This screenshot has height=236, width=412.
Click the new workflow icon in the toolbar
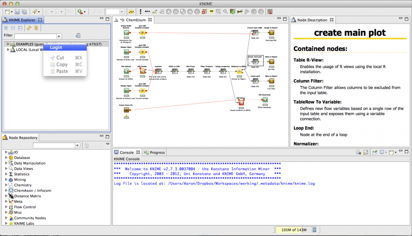pos(8,11)
